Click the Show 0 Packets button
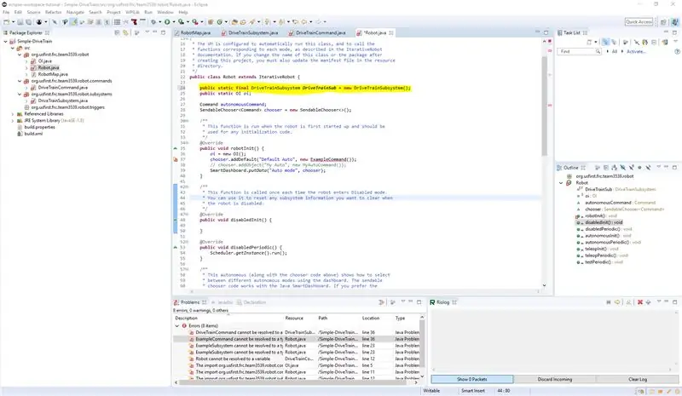 point(472,380)
